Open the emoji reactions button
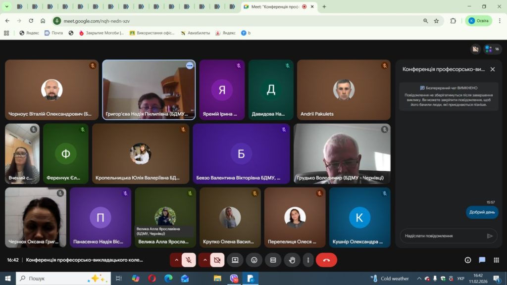Screen dimensions: 507x285 pyautogui.click(x=254, y=260)
